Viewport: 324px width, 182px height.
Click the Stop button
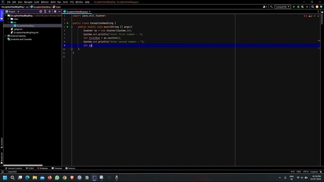point(307,7)
